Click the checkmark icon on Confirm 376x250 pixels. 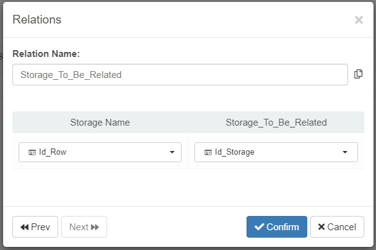(259, 227)
